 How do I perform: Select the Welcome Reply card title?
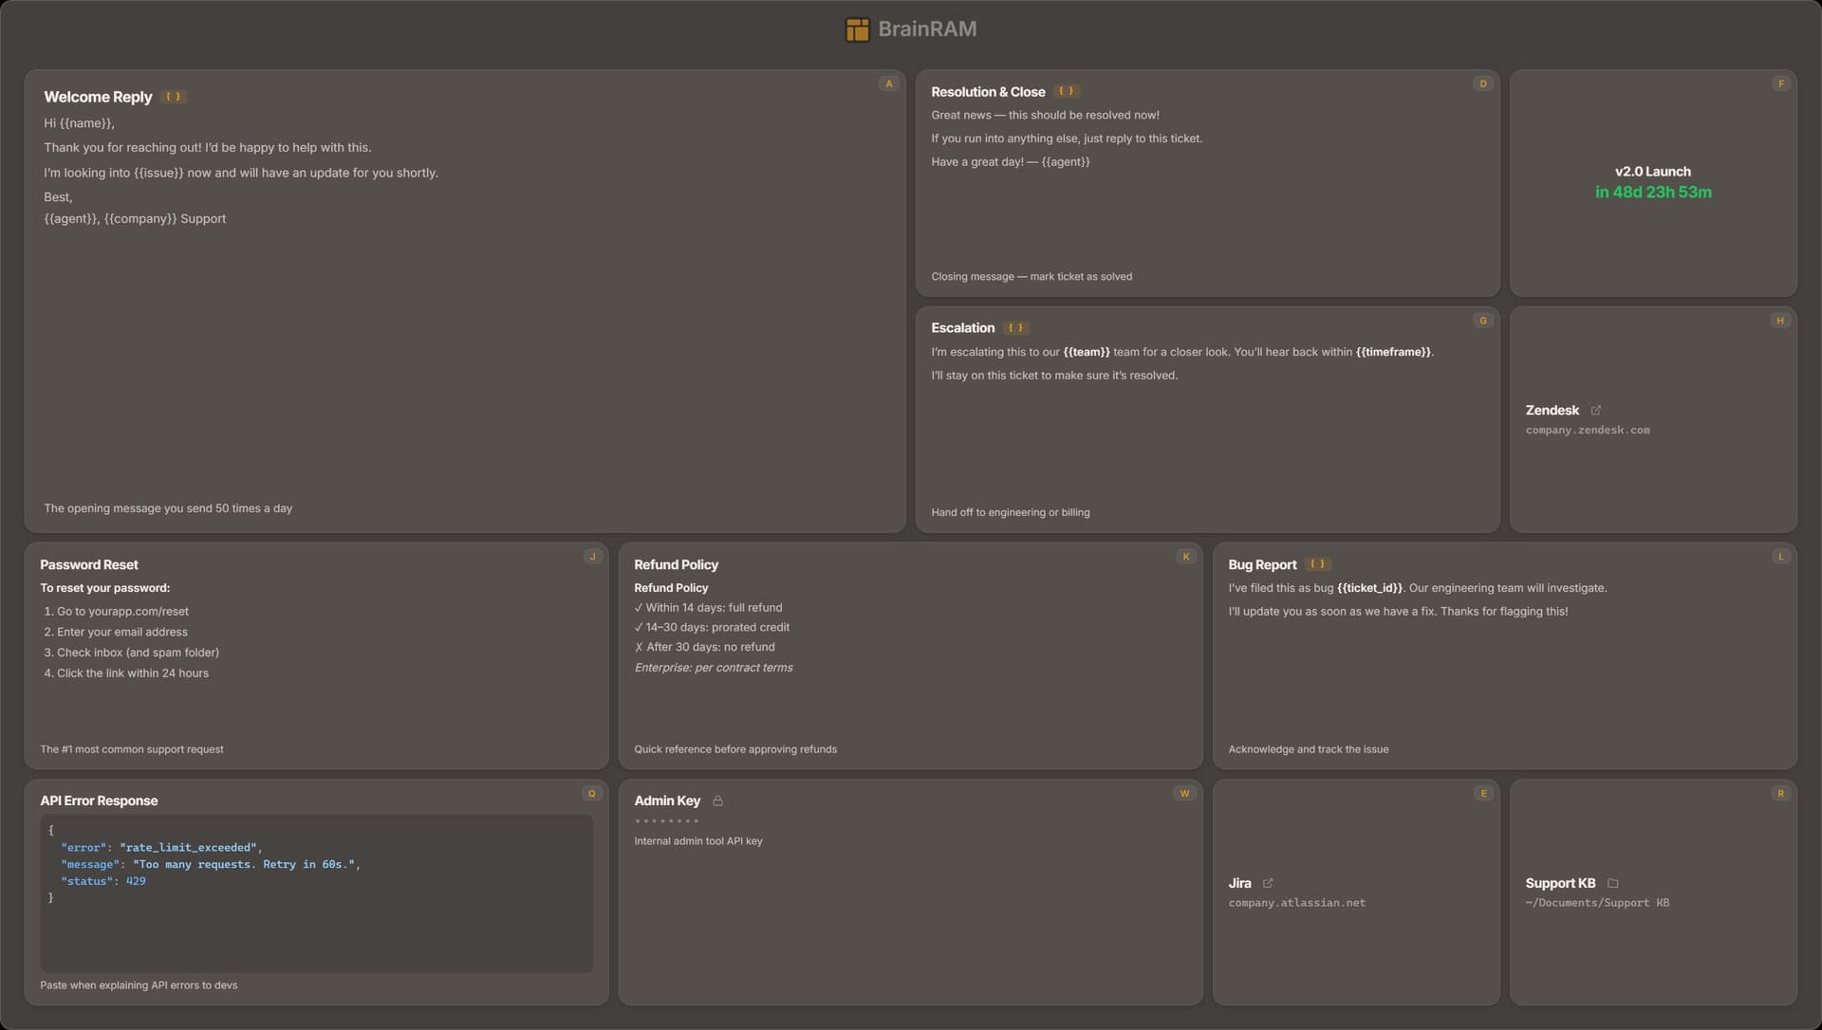click(x=98, y=97)
